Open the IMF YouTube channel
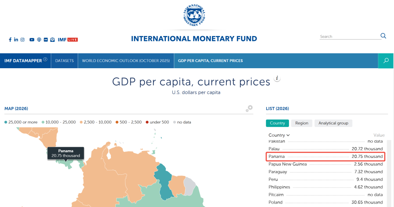 (x=32, y=39)
